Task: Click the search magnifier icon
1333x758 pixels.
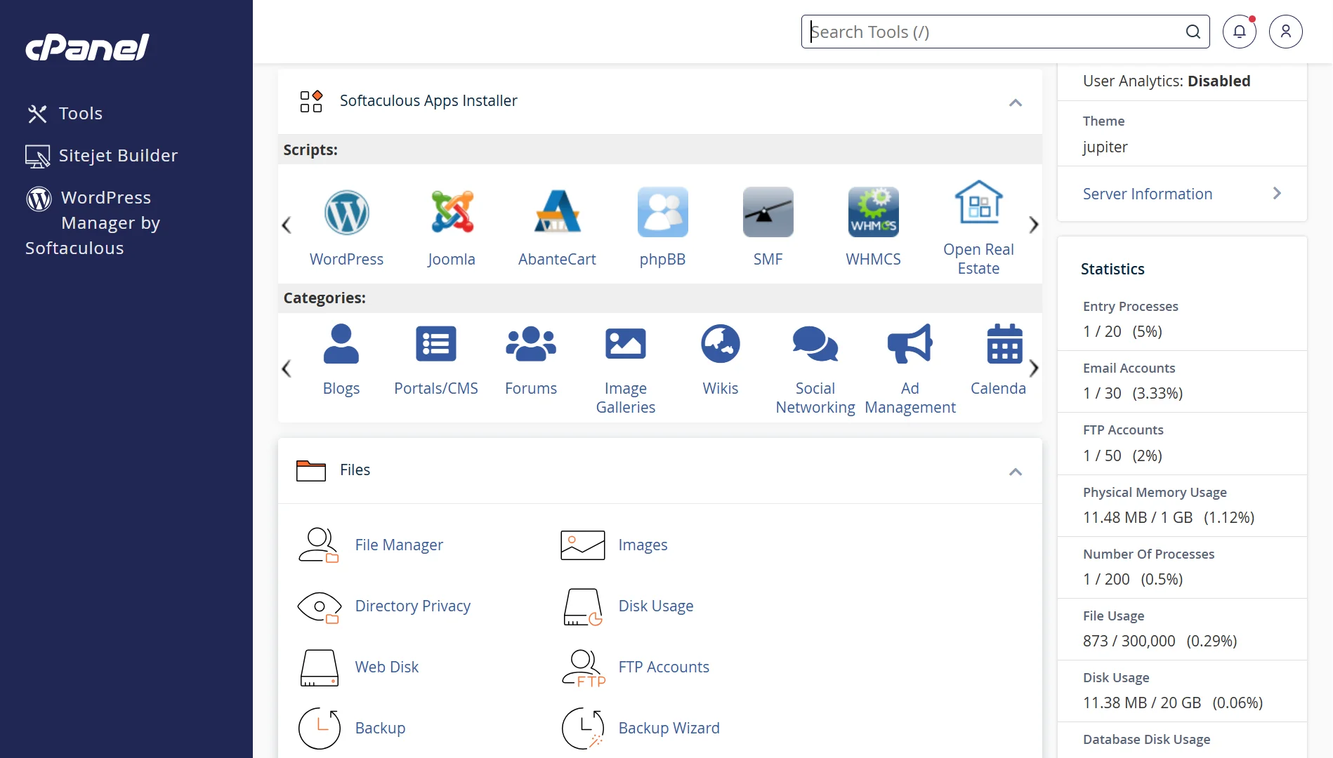Action: (x=1193, y=32)
